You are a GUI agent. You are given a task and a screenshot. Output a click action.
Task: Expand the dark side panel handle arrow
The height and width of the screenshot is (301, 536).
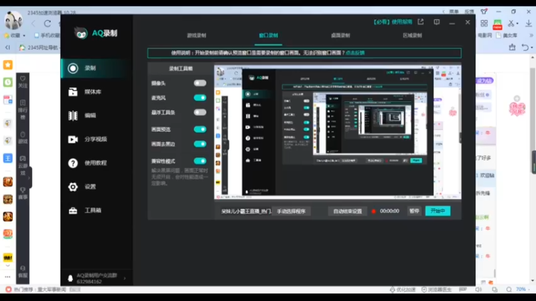(x=29, y=177)
